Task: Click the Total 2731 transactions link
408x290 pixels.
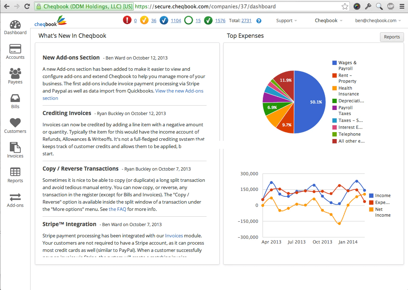Action: [x=247, y=21]
